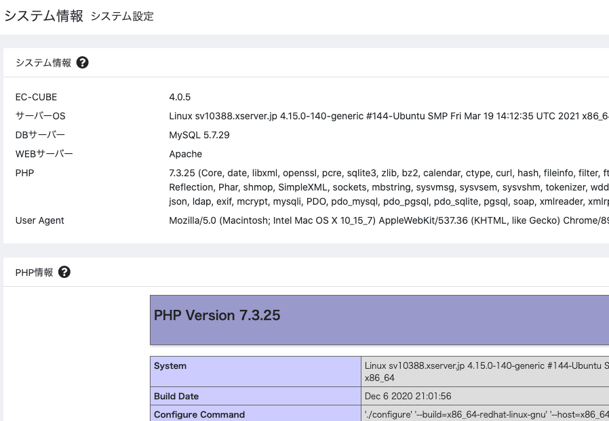Select the Mozilla/5.0 user agent string

tap(389, 220)
